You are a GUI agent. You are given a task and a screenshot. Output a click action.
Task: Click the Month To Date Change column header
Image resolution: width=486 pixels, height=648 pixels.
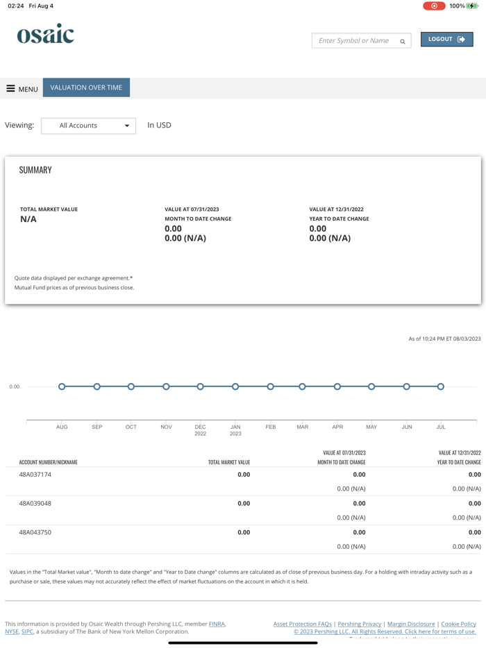coord(342,463)
